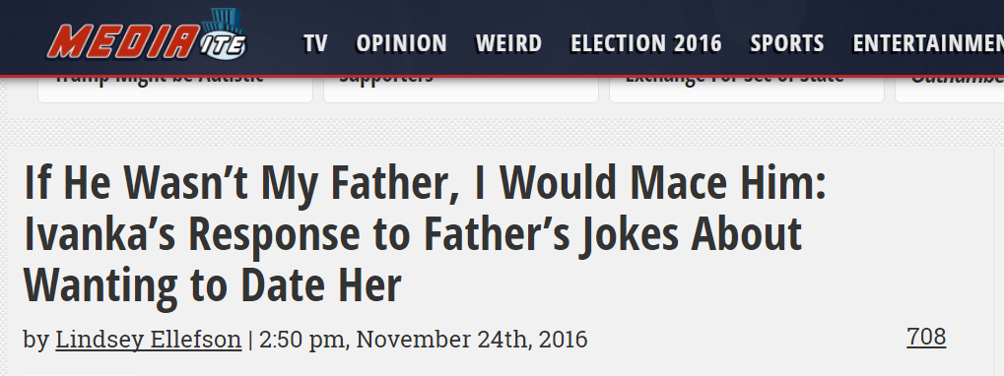Open the ENTERTAINMENT menu item

[x=928, y=43]
